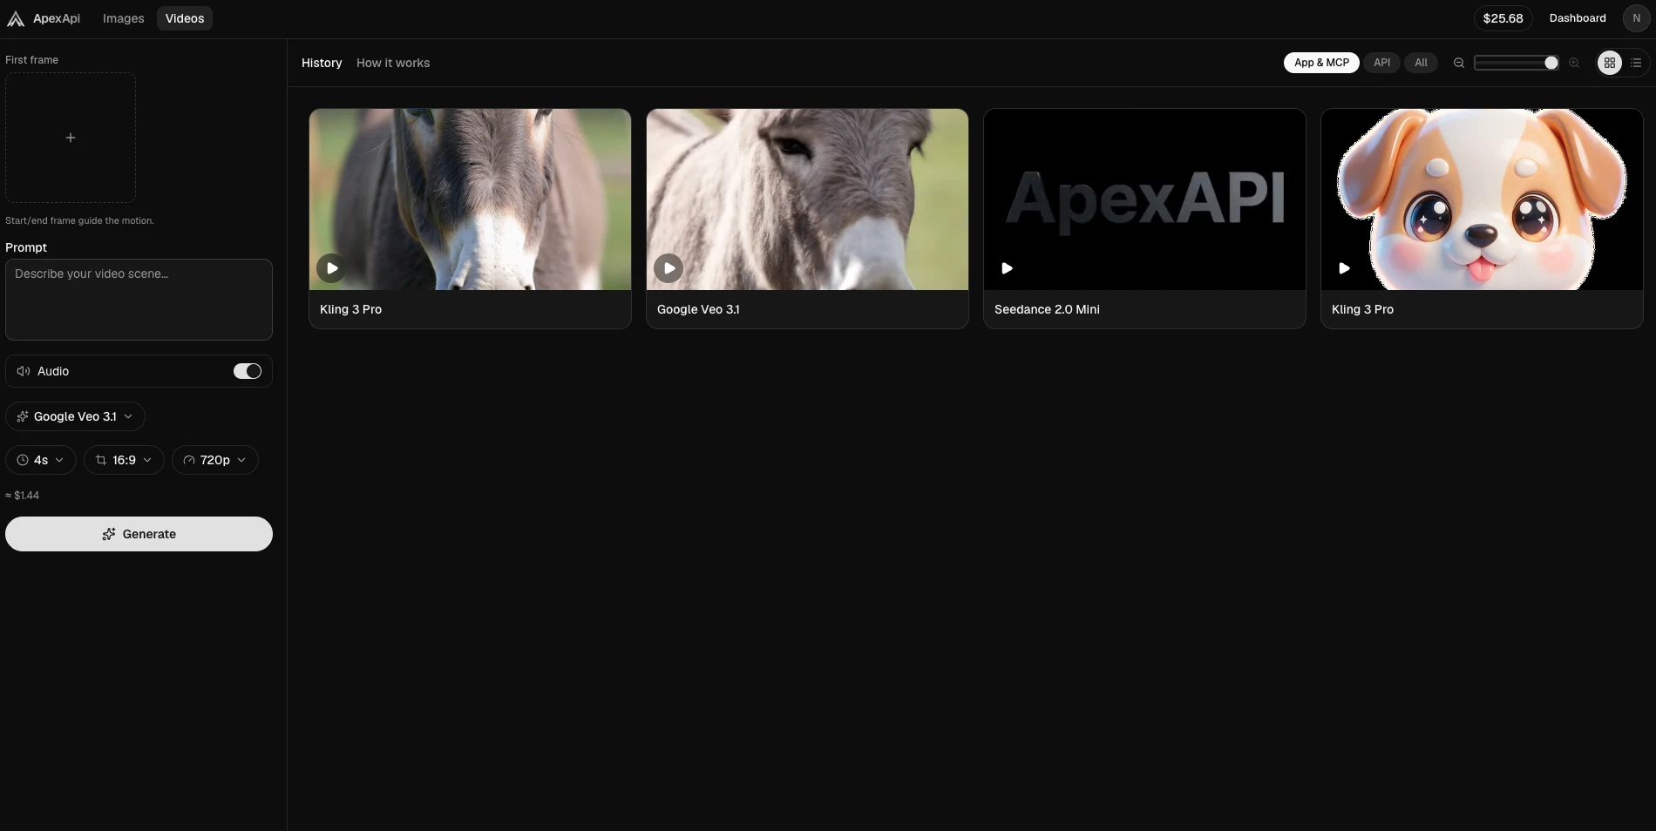This screenshot has height=831, width=1656.
Task: Open the Google Veo 3.1 donkey thumbnail
Action: point(807,199)
